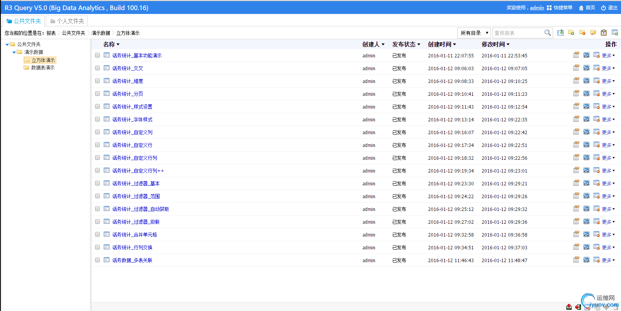The width and height of the screenshot is (621, 311).
Task: Check the box for 话务统计_行列交换
Action: point(97,247)
